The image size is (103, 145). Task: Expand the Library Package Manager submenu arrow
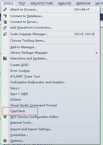click(96, 53)
